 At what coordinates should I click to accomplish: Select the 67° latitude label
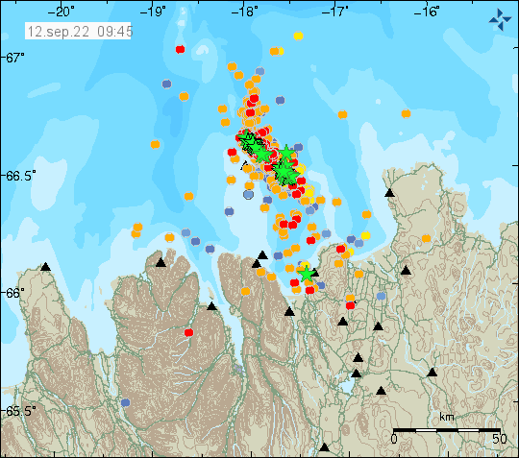[x=14, y=58]
